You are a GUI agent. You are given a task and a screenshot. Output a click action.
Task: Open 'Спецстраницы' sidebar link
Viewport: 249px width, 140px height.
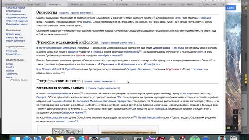(x=13, y=11)
